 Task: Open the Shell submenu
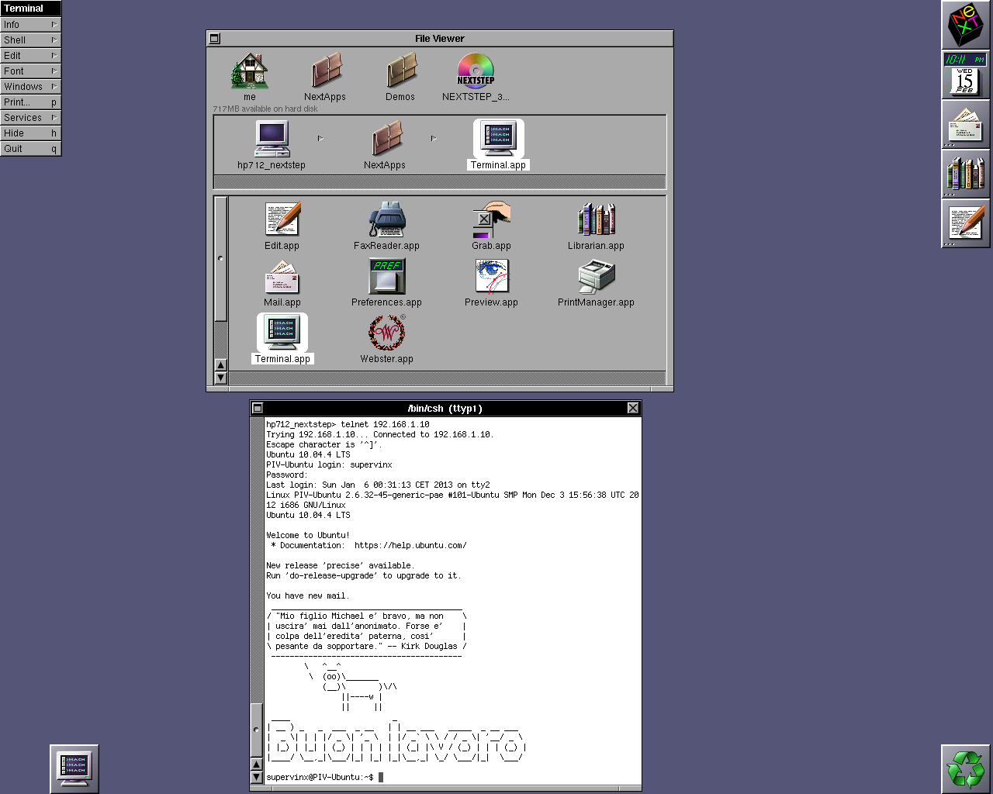[x=30, y=40]
